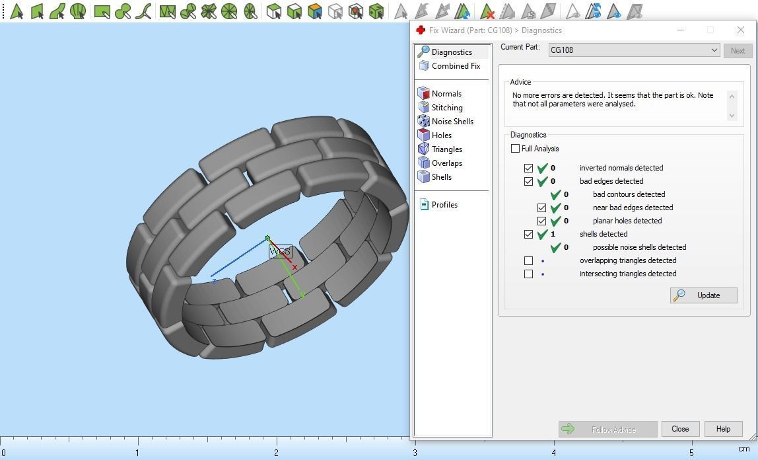758x460 pixels.
Task: Click the green triangles with blue arrows icon
Action: coord(463,11)
